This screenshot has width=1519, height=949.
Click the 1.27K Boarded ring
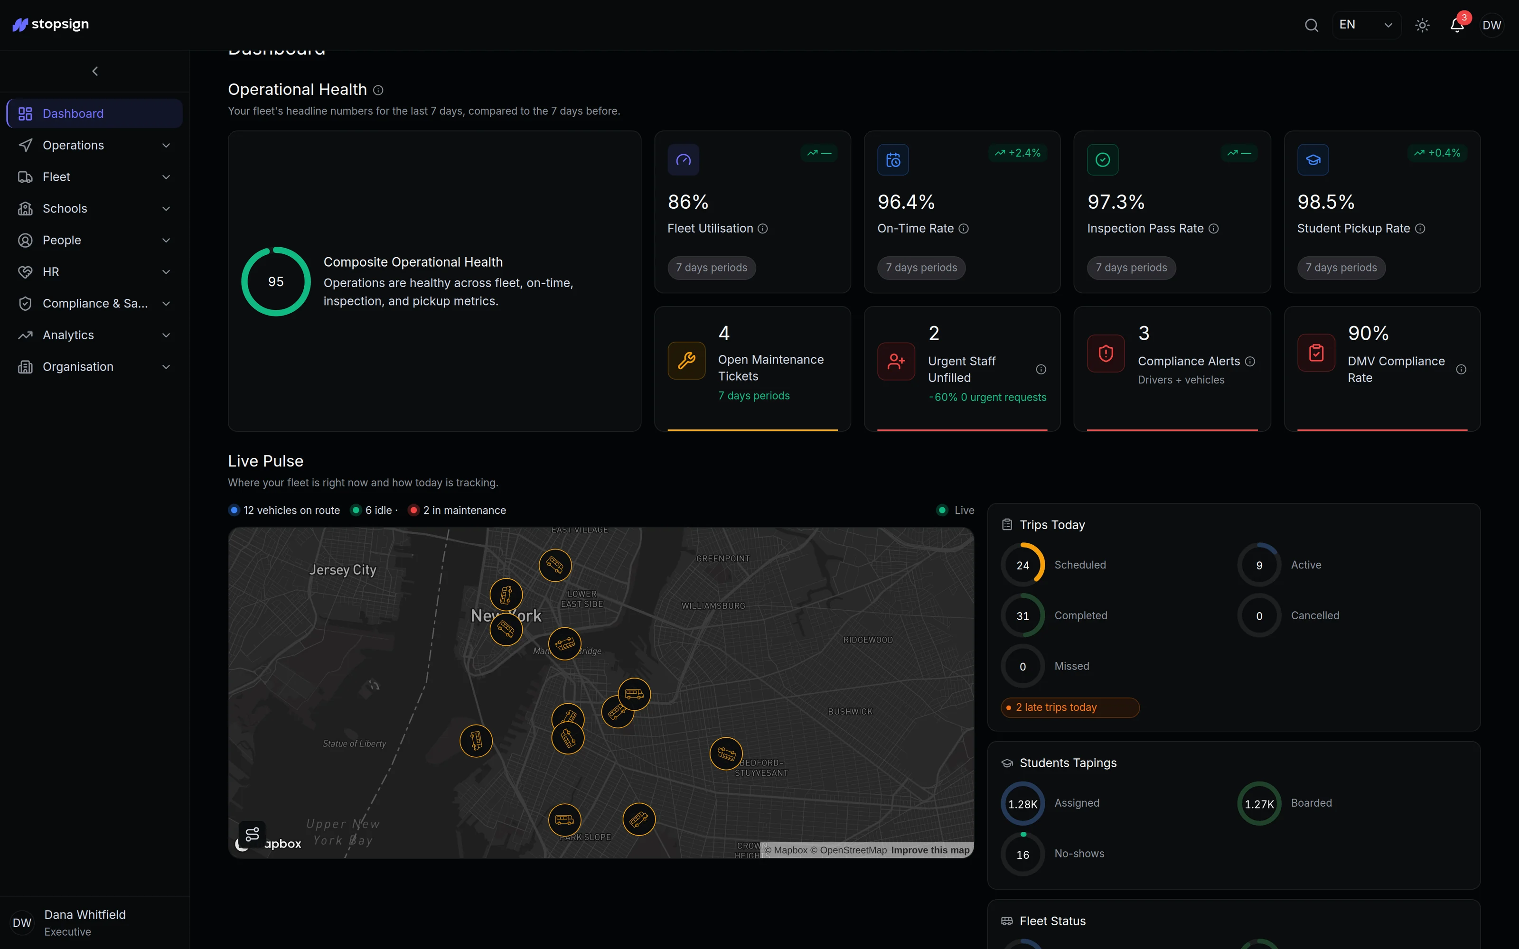pyautogui.click(x=1259, y=803)
